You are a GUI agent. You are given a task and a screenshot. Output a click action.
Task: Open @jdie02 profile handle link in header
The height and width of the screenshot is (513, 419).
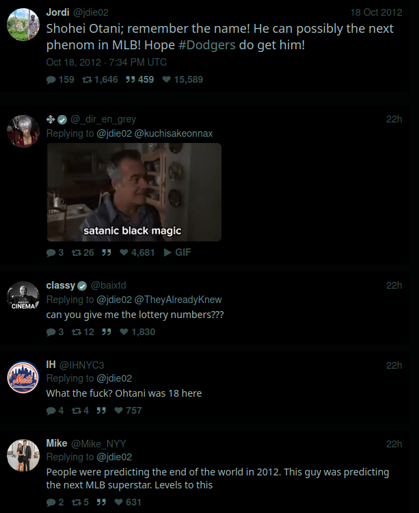tap(90, 12)
